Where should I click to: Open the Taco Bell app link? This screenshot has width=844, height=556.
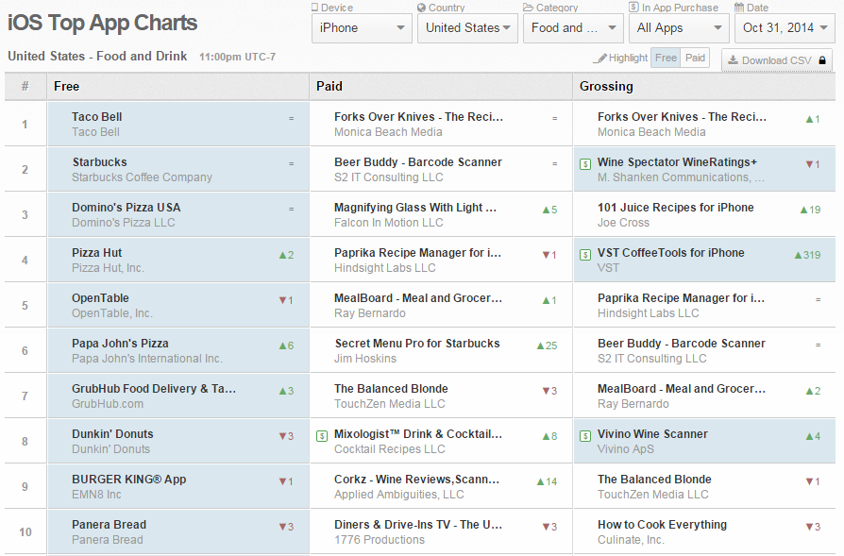[97, 117]
